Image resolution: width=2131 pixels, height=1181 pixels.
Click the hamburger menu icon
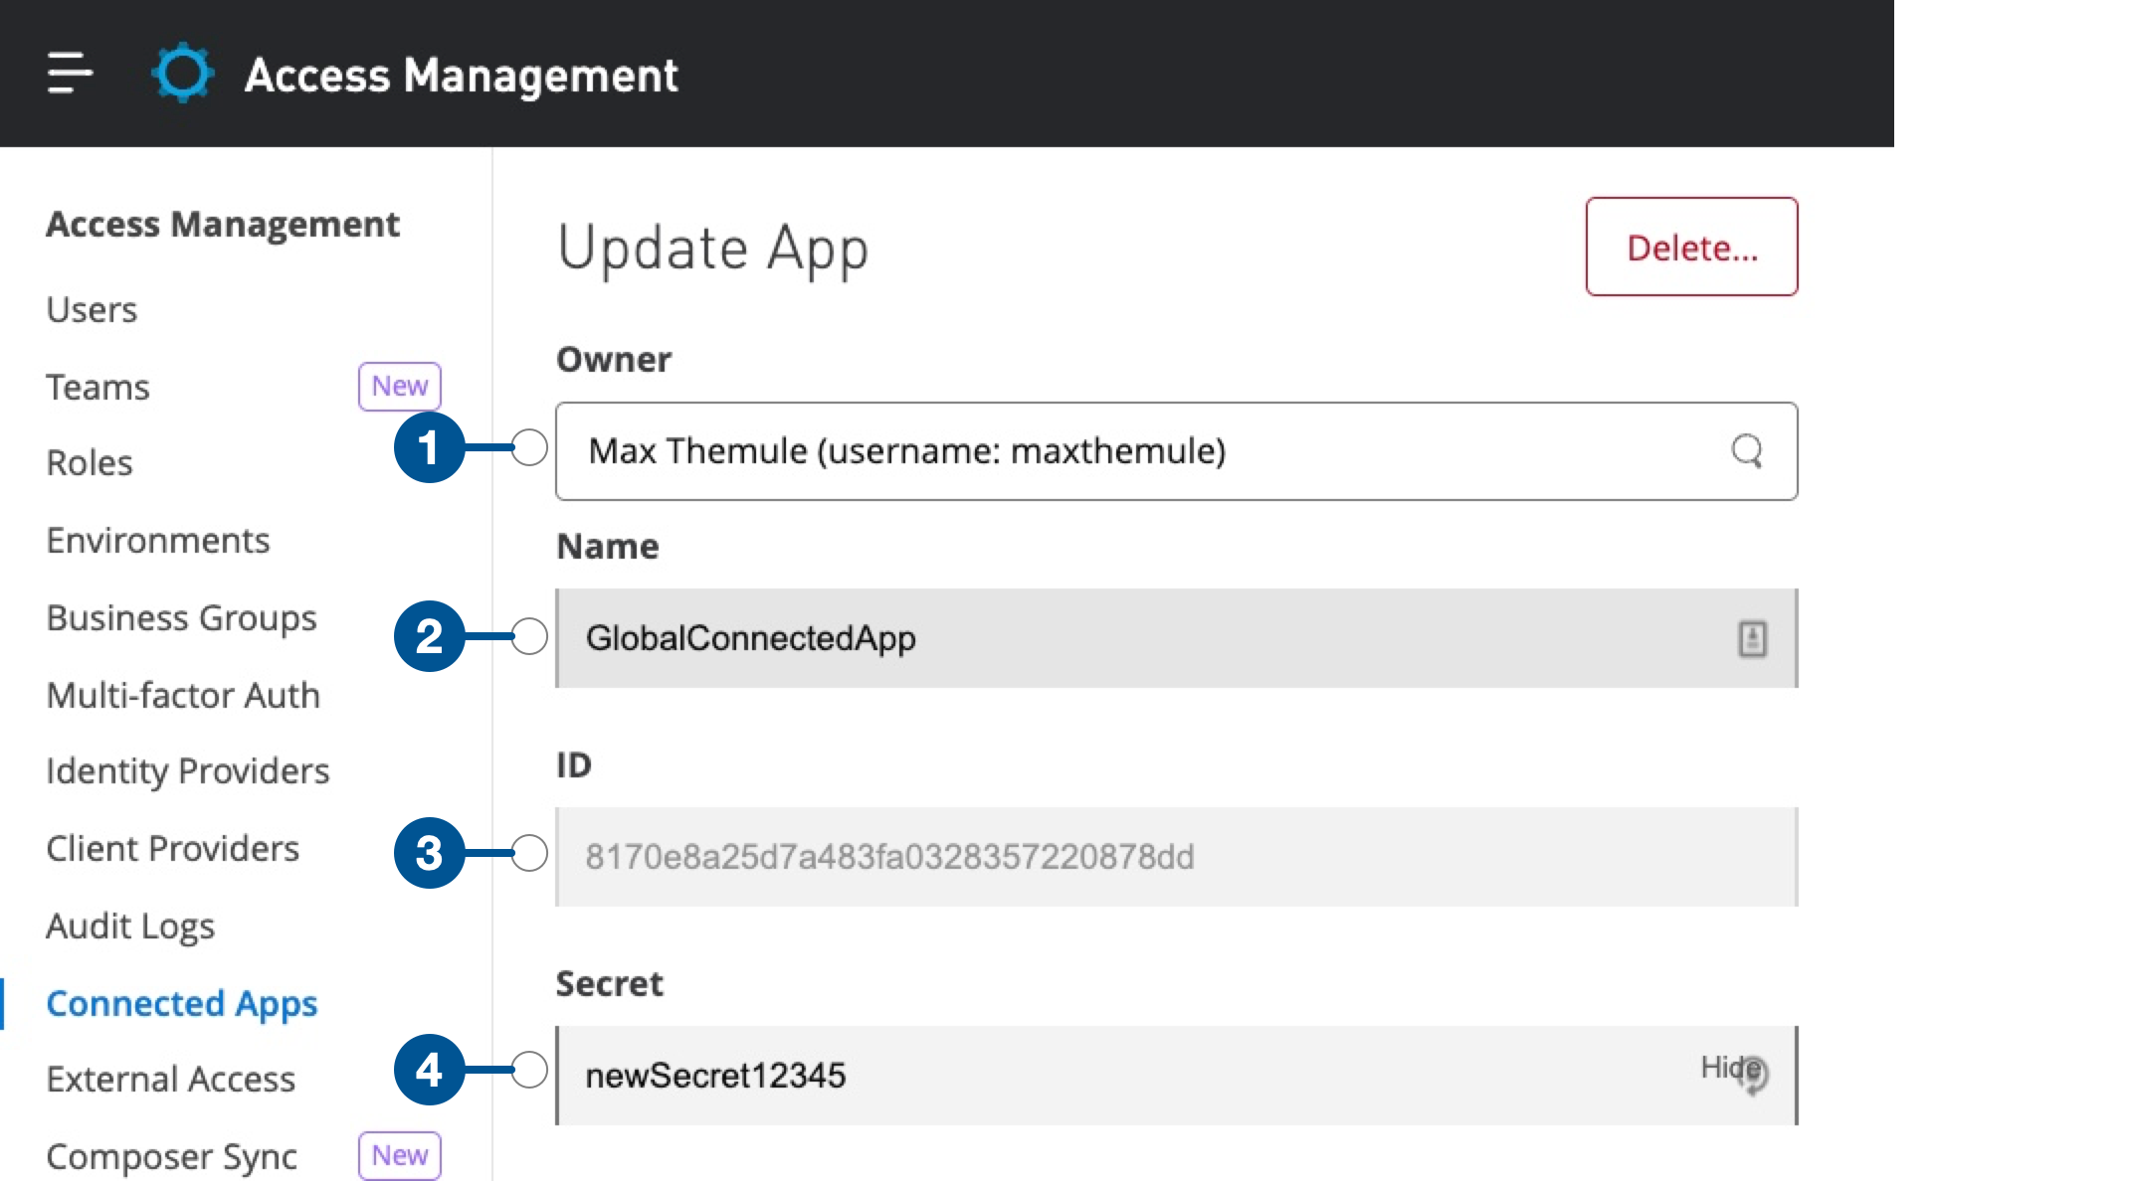pos(69,67)
